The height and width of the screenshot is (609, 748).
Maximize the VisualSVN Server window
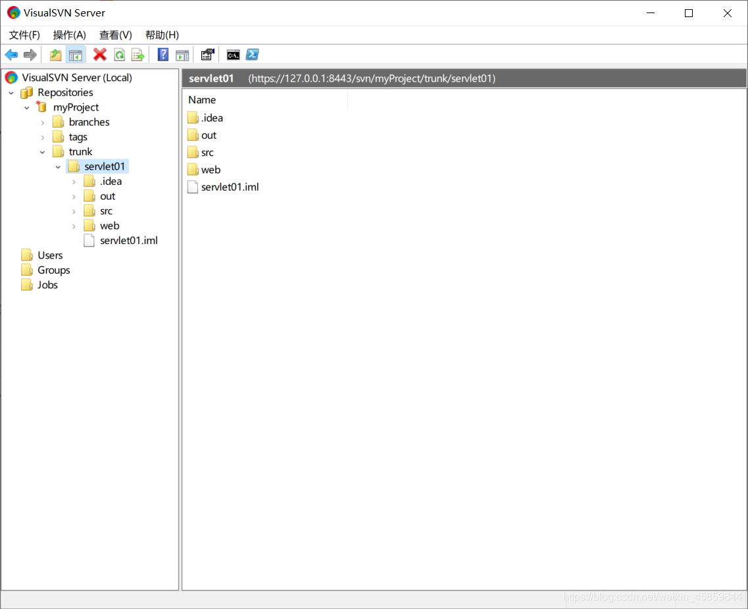689,13
